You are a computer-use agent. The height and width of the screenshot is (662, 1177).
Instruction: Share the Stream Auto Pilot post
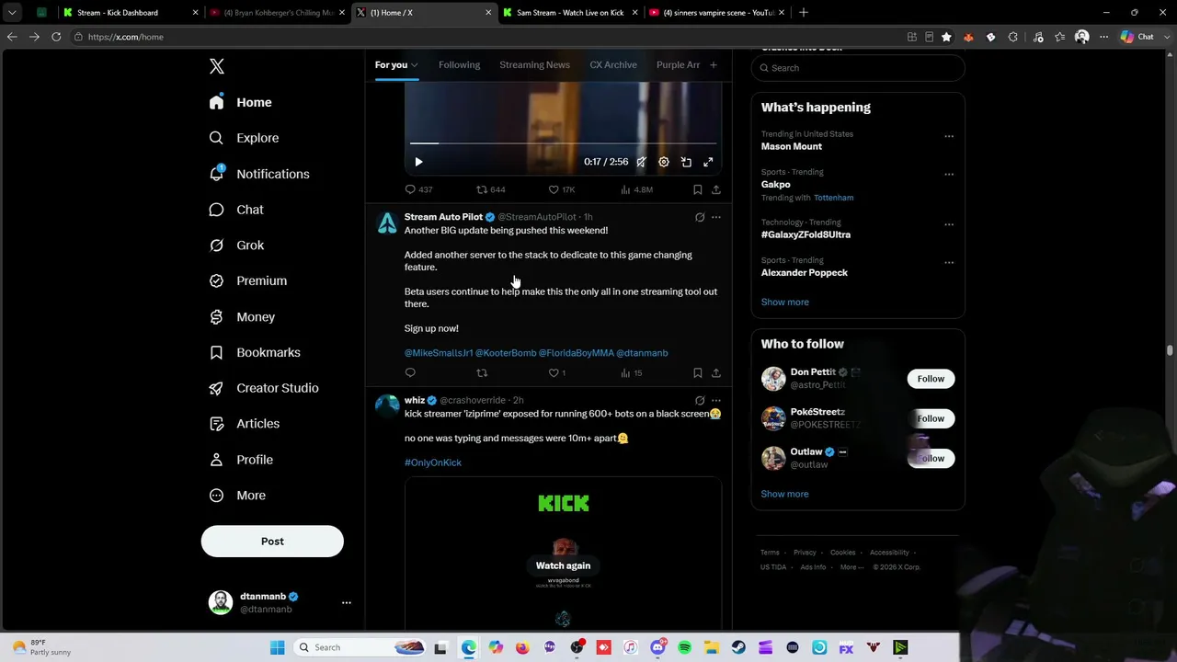click(716, 372)
